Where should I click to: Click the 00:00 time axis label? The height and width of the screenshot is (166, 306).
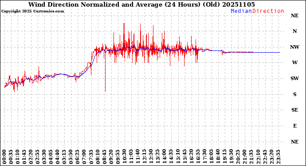[x=4, y=157]
